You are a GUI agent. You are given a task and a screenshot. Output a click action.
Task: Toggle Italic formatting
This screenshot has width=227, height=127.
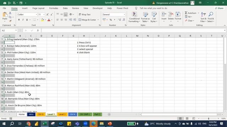(x=23, y=20)
